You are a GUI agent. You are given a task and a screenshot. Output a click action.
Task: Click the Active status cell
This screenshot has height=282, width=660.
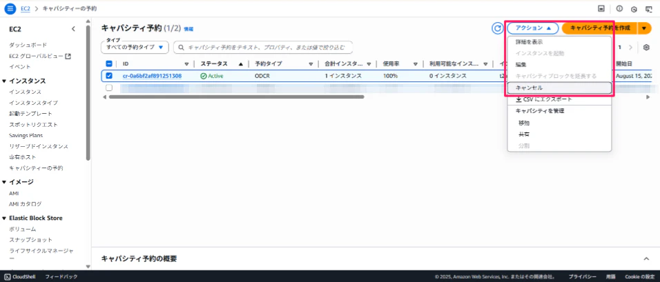click(212, 76)
